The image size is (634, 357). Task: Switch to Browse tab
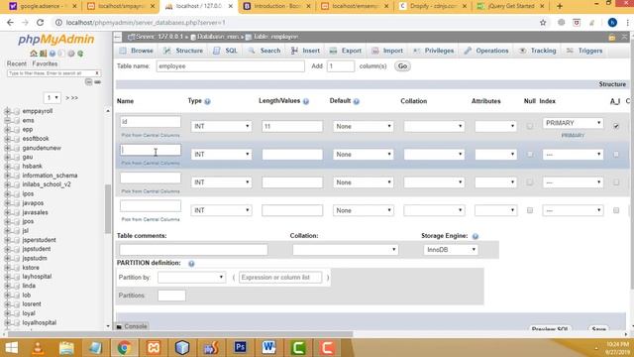137,51
